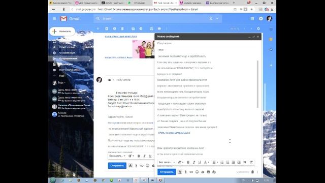Insert photo in the new message window
The width and height of the screenshot is (325, 183).
click(208, 172)
